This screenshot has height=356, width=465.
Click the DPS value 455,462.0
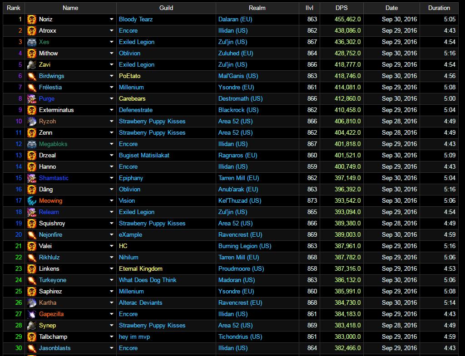pos(347,19)
